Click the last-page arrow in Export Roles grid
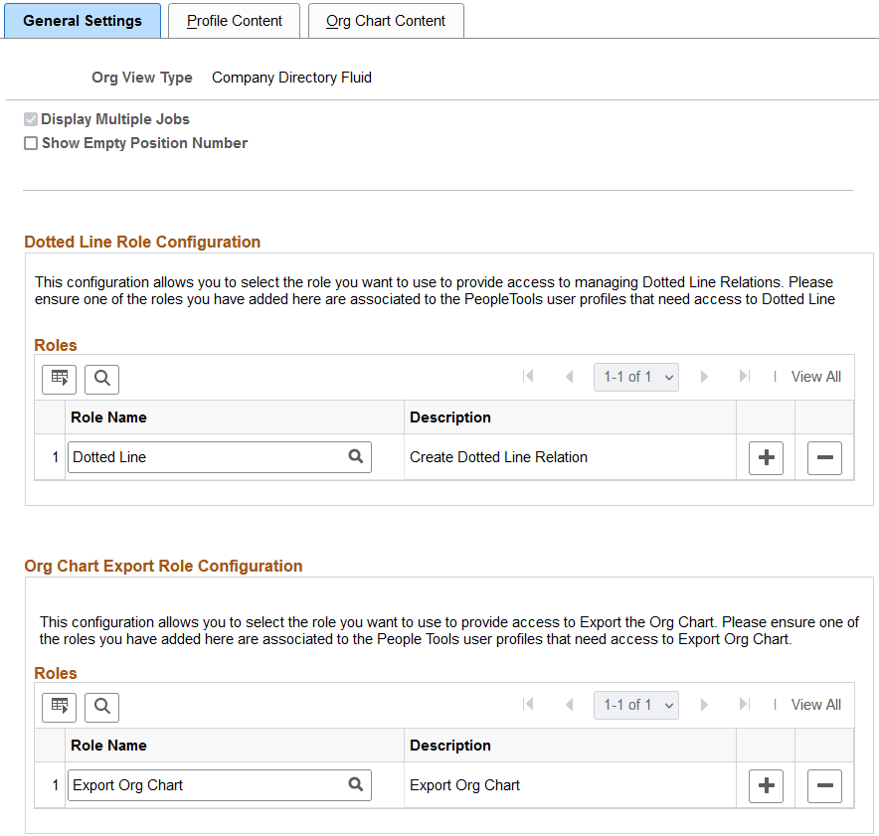This screenshot has width=879, height=836. coord(744,705)
